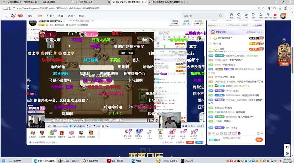Open the 沙漠通道 lion icon
Image resolution: width=294 pixels, height=163 pixels.
91,134
